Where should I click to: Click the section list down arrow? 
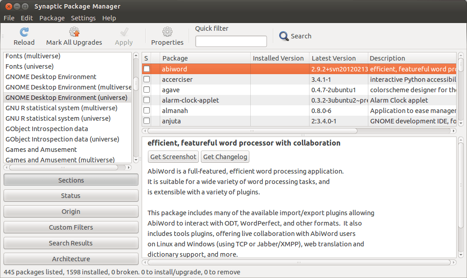tap(136, 160)
